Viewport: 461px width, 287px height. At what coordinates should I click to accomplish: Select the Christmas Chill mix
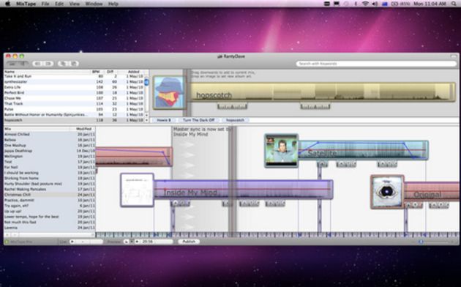click(x=50, y=195)
